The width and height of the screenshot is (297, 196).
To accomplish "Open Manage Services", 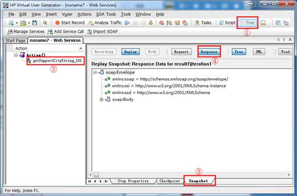I will (26, 31).
